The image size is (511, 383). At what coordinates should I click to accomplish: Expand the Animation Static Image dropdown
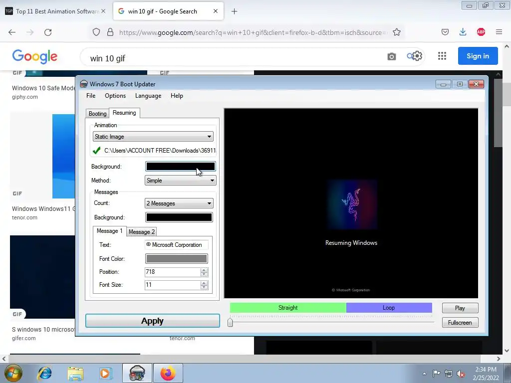(x=153, y=137)
